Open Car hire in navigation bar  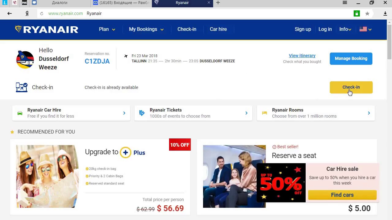click(218, 29)
